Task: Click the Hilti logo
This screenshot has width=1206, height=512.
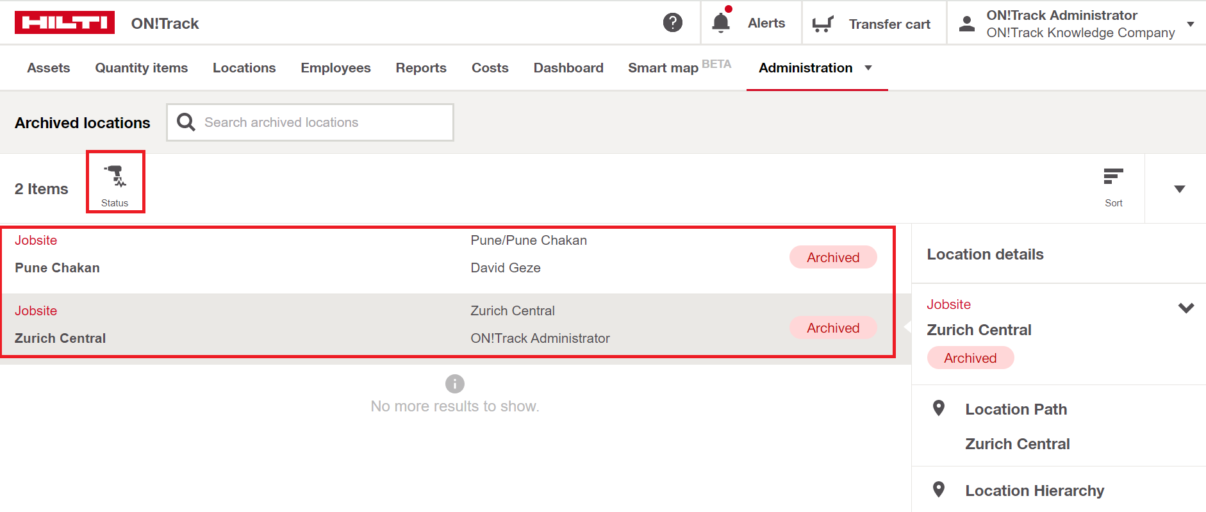Action: pyautogui.click(x=65, y=23)
